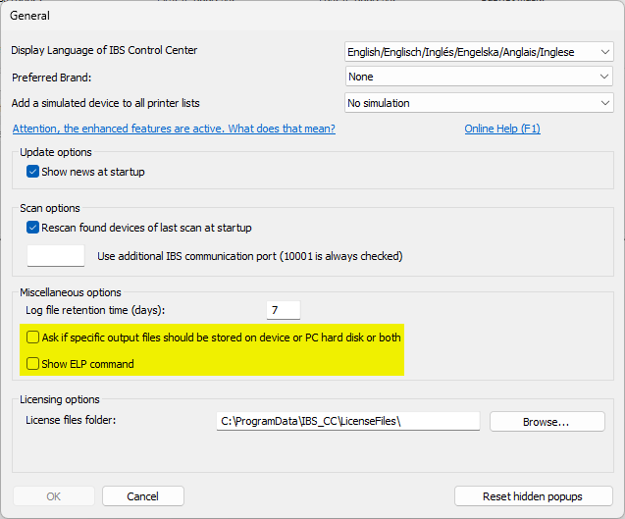625x519 pixels.
Task: Enable Show ELP command checkbox
Action: coord(32,364)
